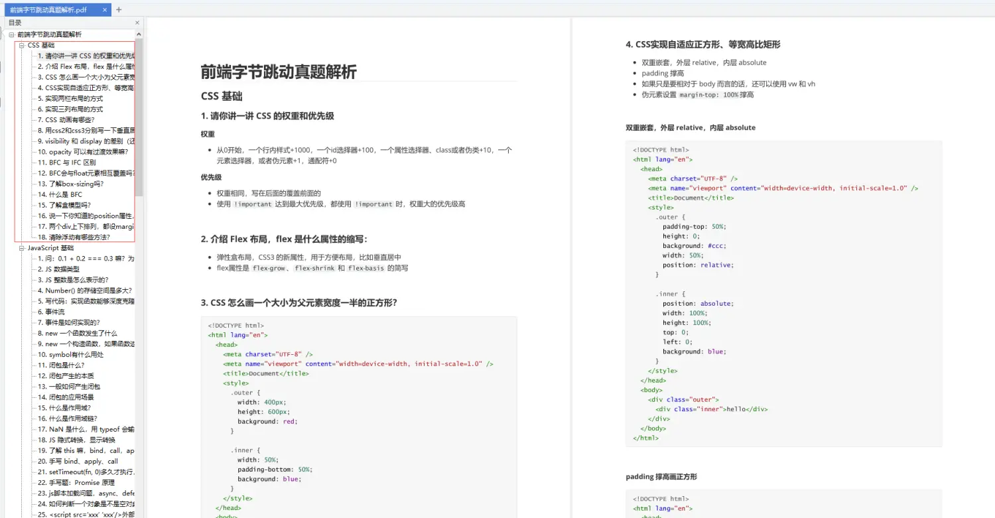Go to 18. 清除浮动有哪些方法?

74,237
